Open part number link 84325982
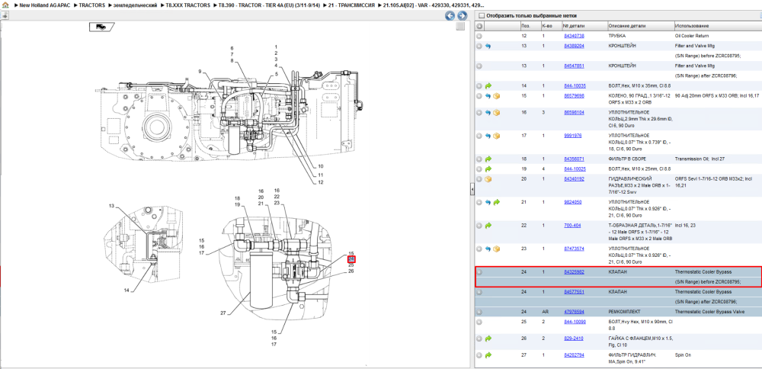 point(574,272)
